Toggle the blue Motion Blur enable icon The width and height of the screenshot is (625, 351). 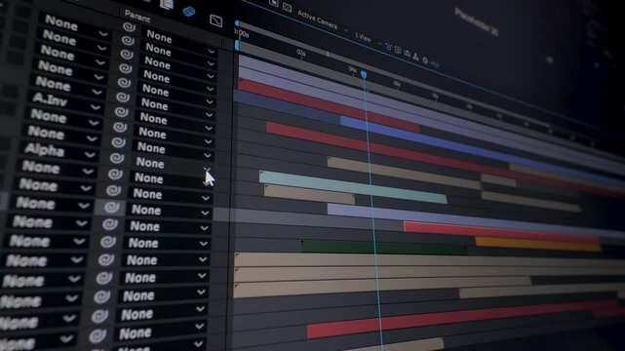[x=188, y=11]
